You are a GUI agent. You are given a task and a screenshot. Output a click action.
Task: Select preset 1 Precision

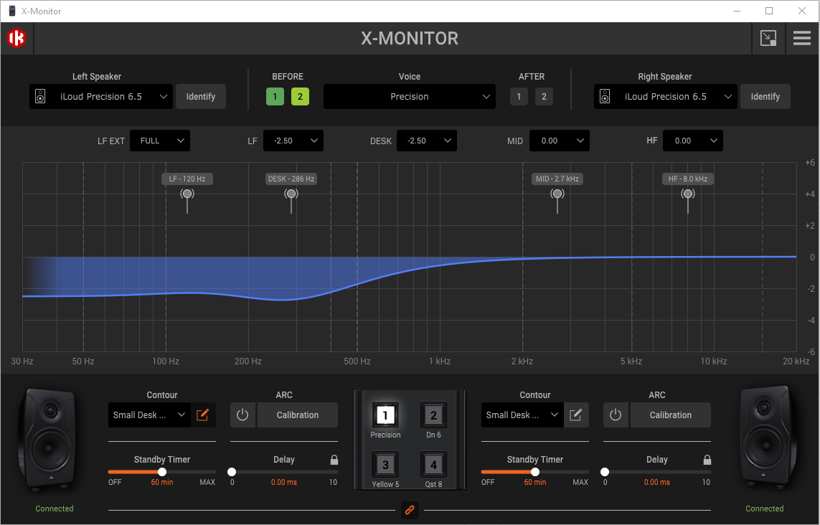[385, 415]
